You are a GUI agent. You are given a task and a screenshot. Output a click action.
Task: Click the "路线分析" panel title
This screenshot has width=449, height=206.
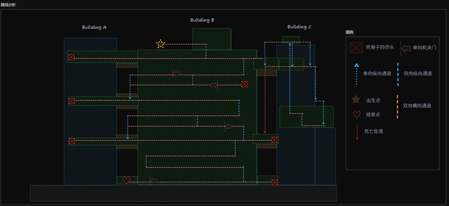[8, 5]
